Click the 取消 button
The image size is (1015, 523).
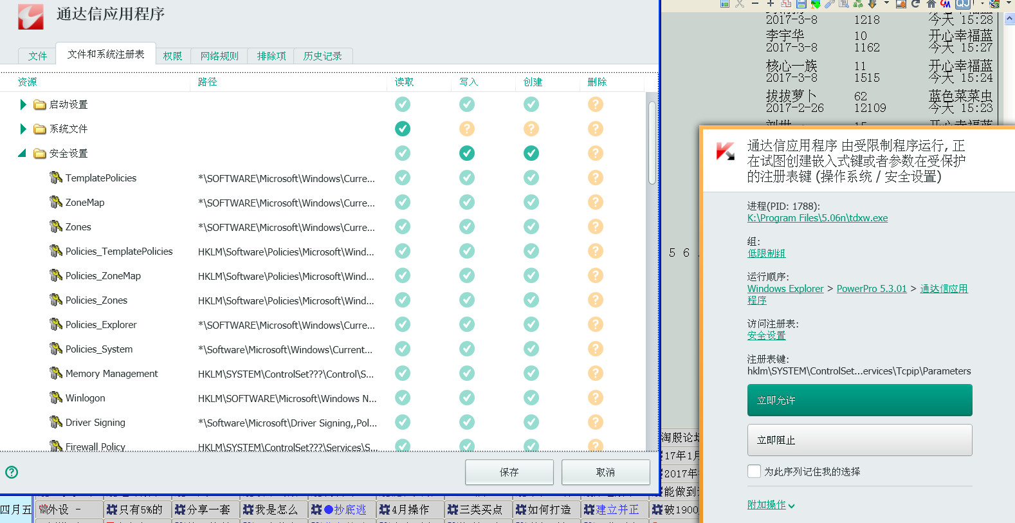pyautogui.click(x=605, y=472)
